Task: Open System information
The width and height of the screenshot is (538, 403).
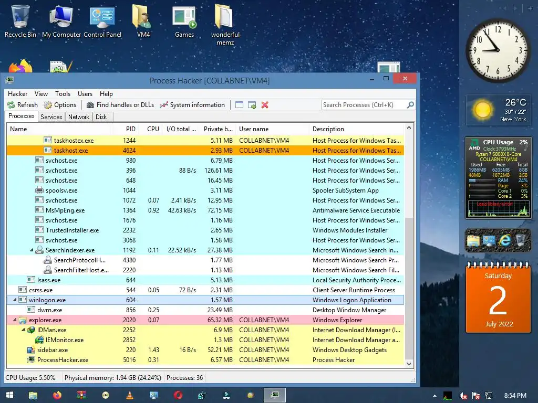Action: coord(192,105)
